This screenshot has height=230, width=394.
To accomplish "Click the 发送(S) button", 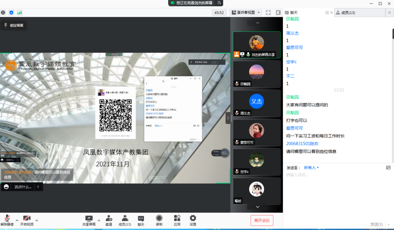I will 377,224.
